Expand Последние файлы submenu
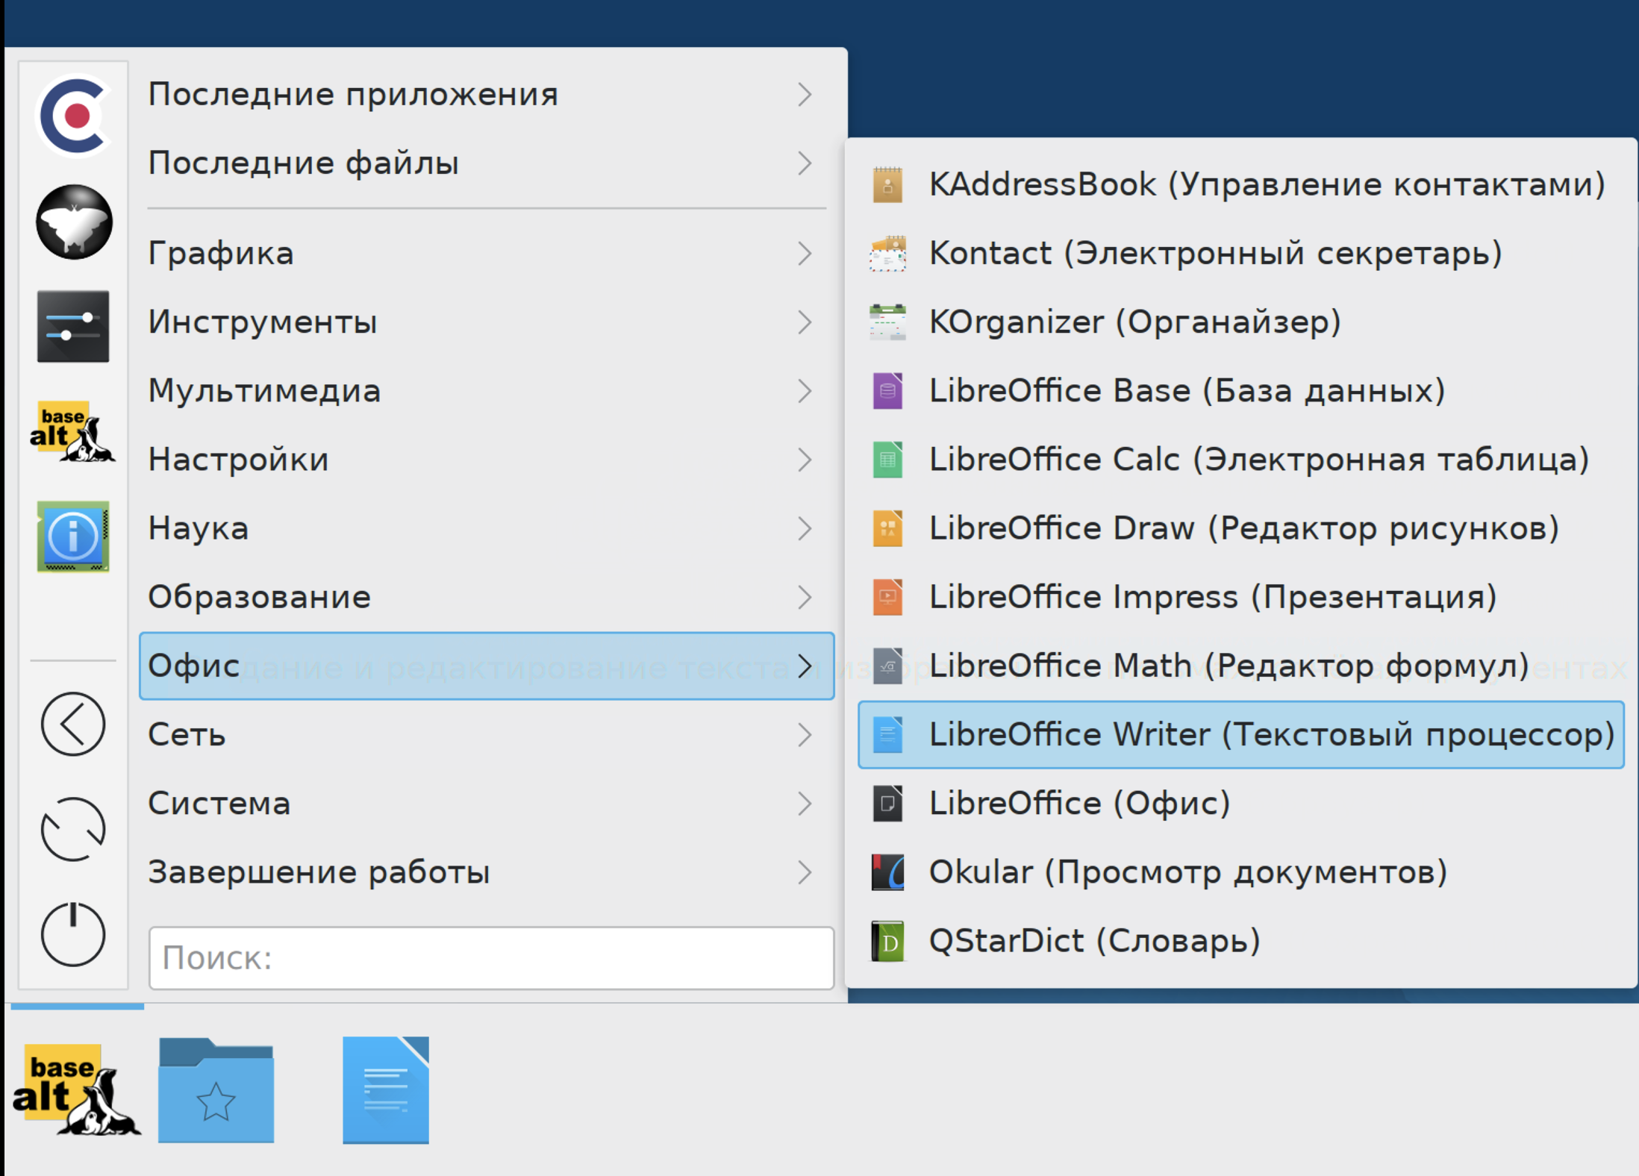 [489, 162]
